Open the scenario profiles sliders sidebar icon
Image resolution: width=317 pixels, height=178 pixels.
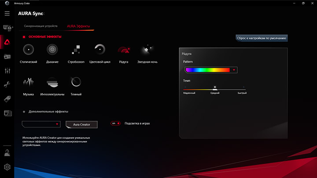coord(7,70)
